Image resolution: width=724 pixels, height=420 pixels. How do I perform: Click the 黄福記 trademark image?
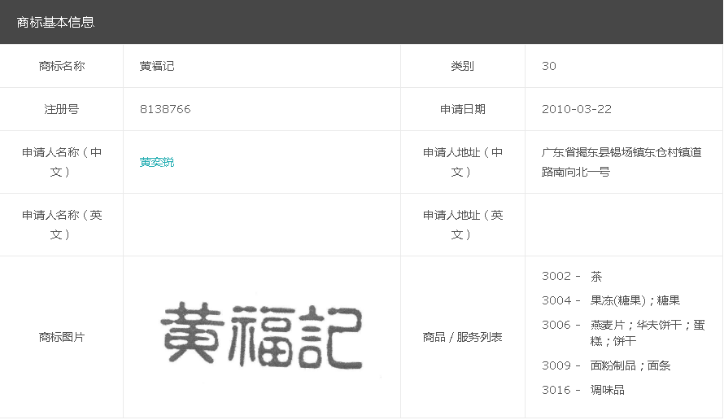click(262, 335)
